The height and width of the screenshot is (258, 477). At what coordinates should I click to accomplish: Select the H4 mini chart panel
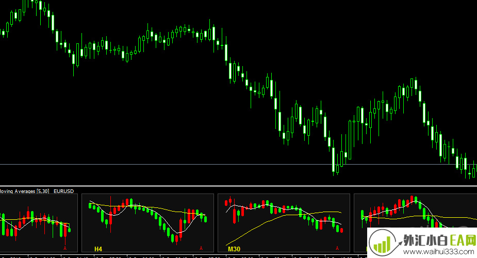tap(147, 222)
